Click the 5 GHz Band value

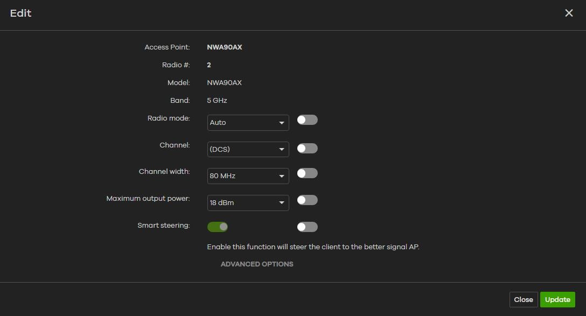pyautogui.click(x=217, y=101)
